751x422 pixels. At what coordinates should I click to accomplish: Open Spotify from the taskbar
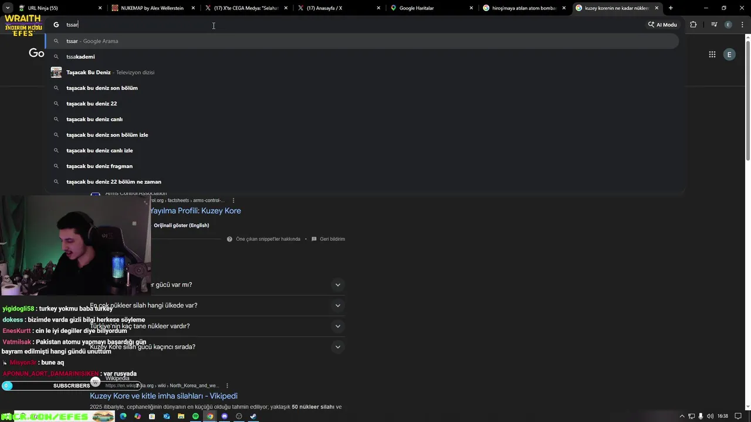[x=195, y=416]
